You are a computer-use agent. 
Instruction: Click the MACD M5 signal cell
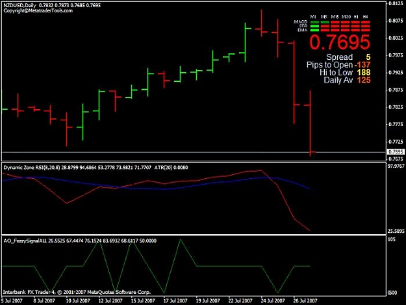(325, 22)
